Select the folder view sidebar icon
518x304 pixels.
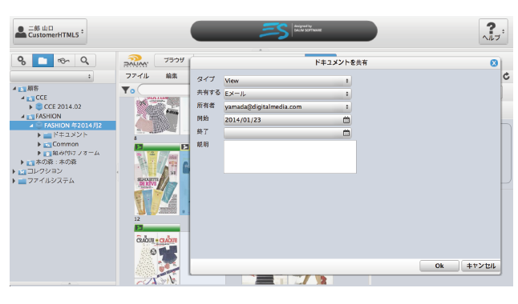(42, 61)
